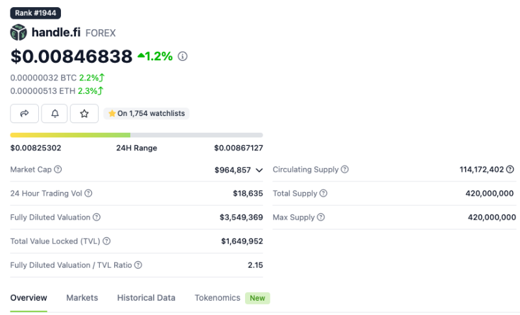The height and width of the screenshot is (315, 520).
Task: Open the Historical Data tab
Action: click(x=146, y=297)
